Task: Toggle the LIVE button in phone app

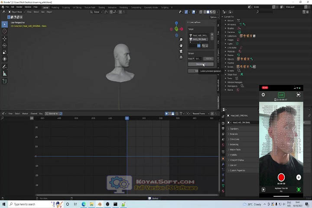Action: (x=281, y=95)
